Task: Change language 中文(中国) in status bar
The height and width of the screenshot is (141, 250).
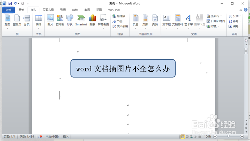Action: tap(52, 136)
